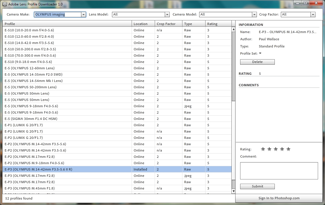The width and height of the screenshot is (325, 205).
Task: Click in the Comment text box
Action: [279, 171]
